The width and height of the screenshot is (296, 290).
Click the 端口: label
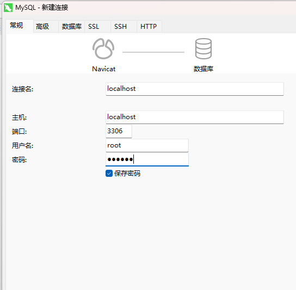coord(19,132)
